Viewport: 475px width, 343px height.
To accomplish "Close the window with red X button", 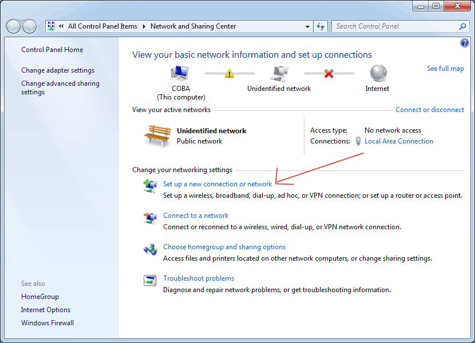I will [x=457, y=6].
